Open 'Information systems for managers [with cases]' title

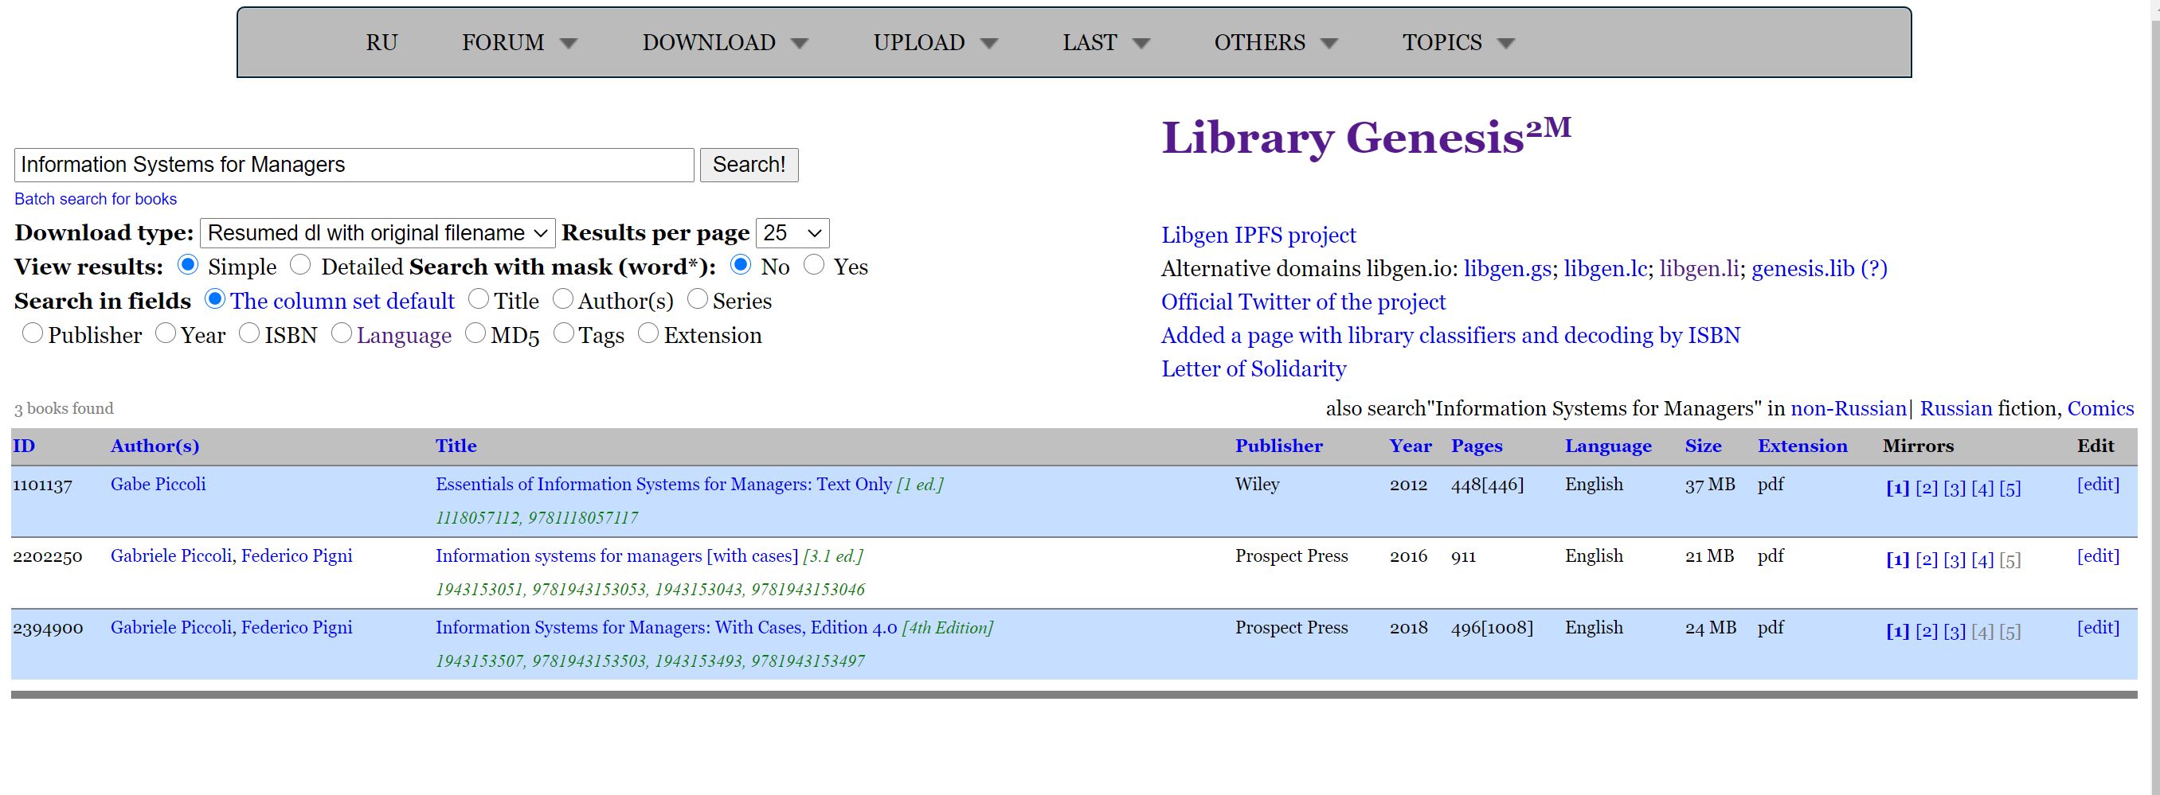616,556
